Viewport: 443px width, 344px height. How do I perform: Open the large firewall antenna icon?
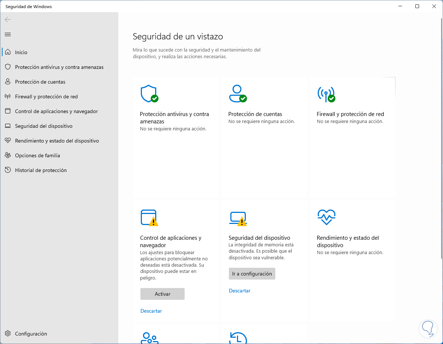pyautogui.click(x=326, y=94)
